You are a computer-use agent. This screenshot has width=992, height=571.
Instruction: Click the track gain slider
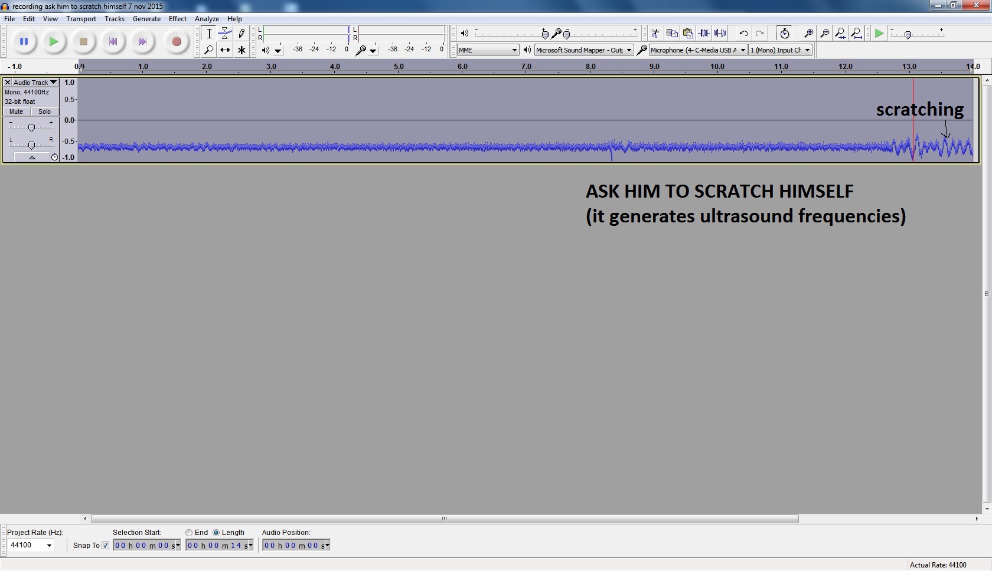pyautogui.click(x=31, y=127)
